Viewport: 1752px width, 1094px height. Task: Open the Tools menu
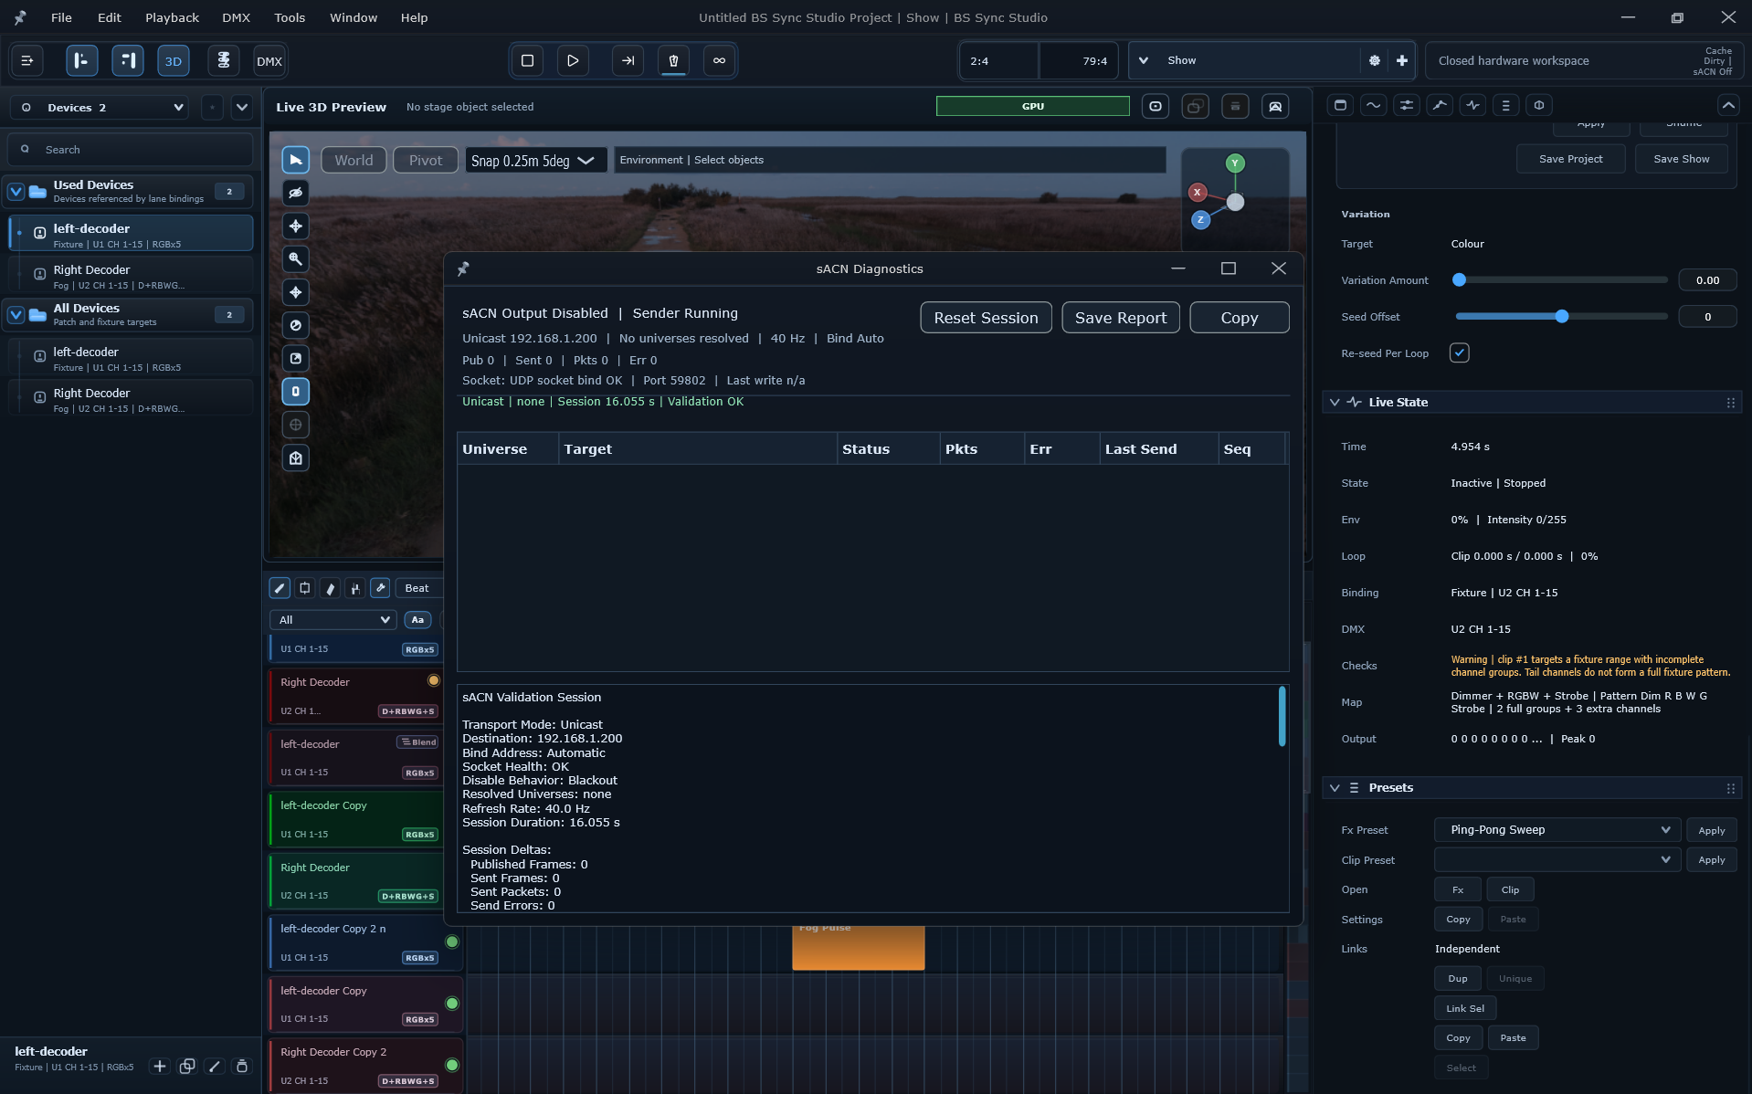click(290, 17)
